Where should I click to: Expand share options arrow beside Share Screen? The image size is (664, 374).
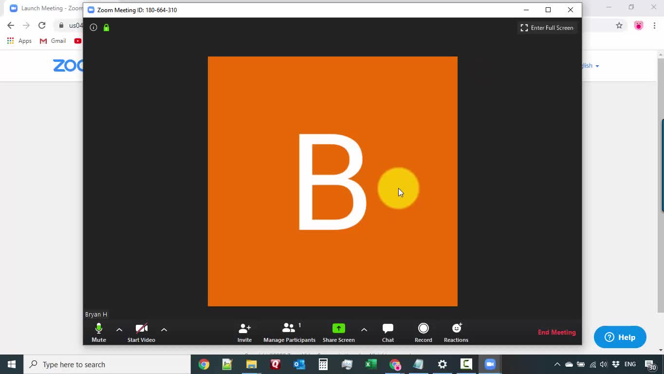pos(364,330)
